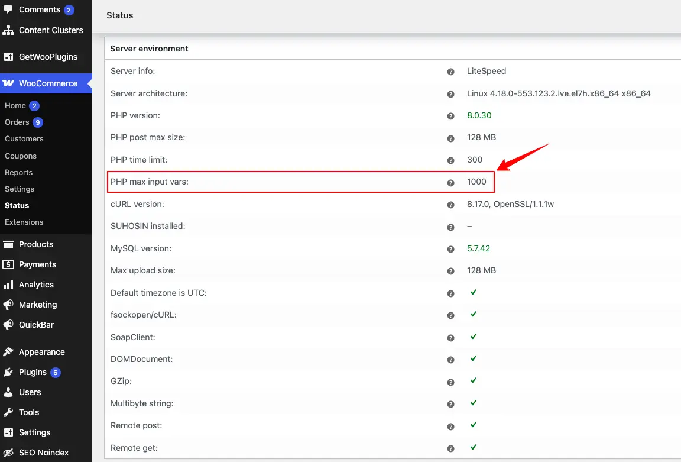Click help icon beside Multibyte string
The image size is (681, 462).
(x=451, y=404)
